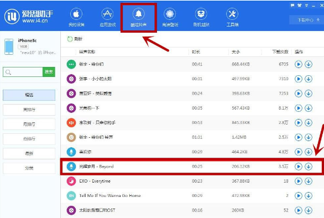Play the 兄弟抱一下 ringtone
The width and height of the screenshot is (324, 218).
point(299,108)
